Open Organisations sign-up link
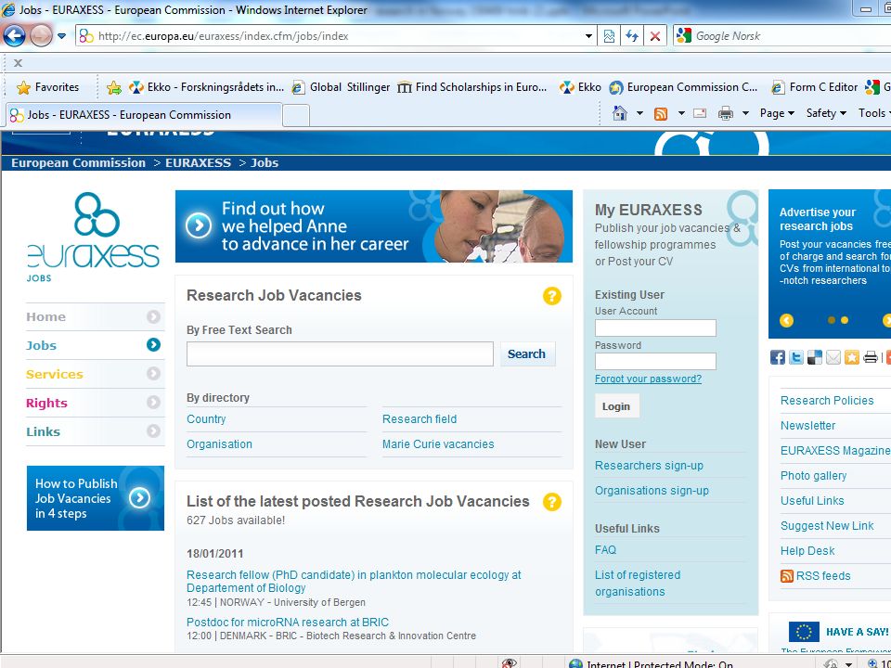The width and height of the screenshot is (891, 668). click(x=652, y=490)
